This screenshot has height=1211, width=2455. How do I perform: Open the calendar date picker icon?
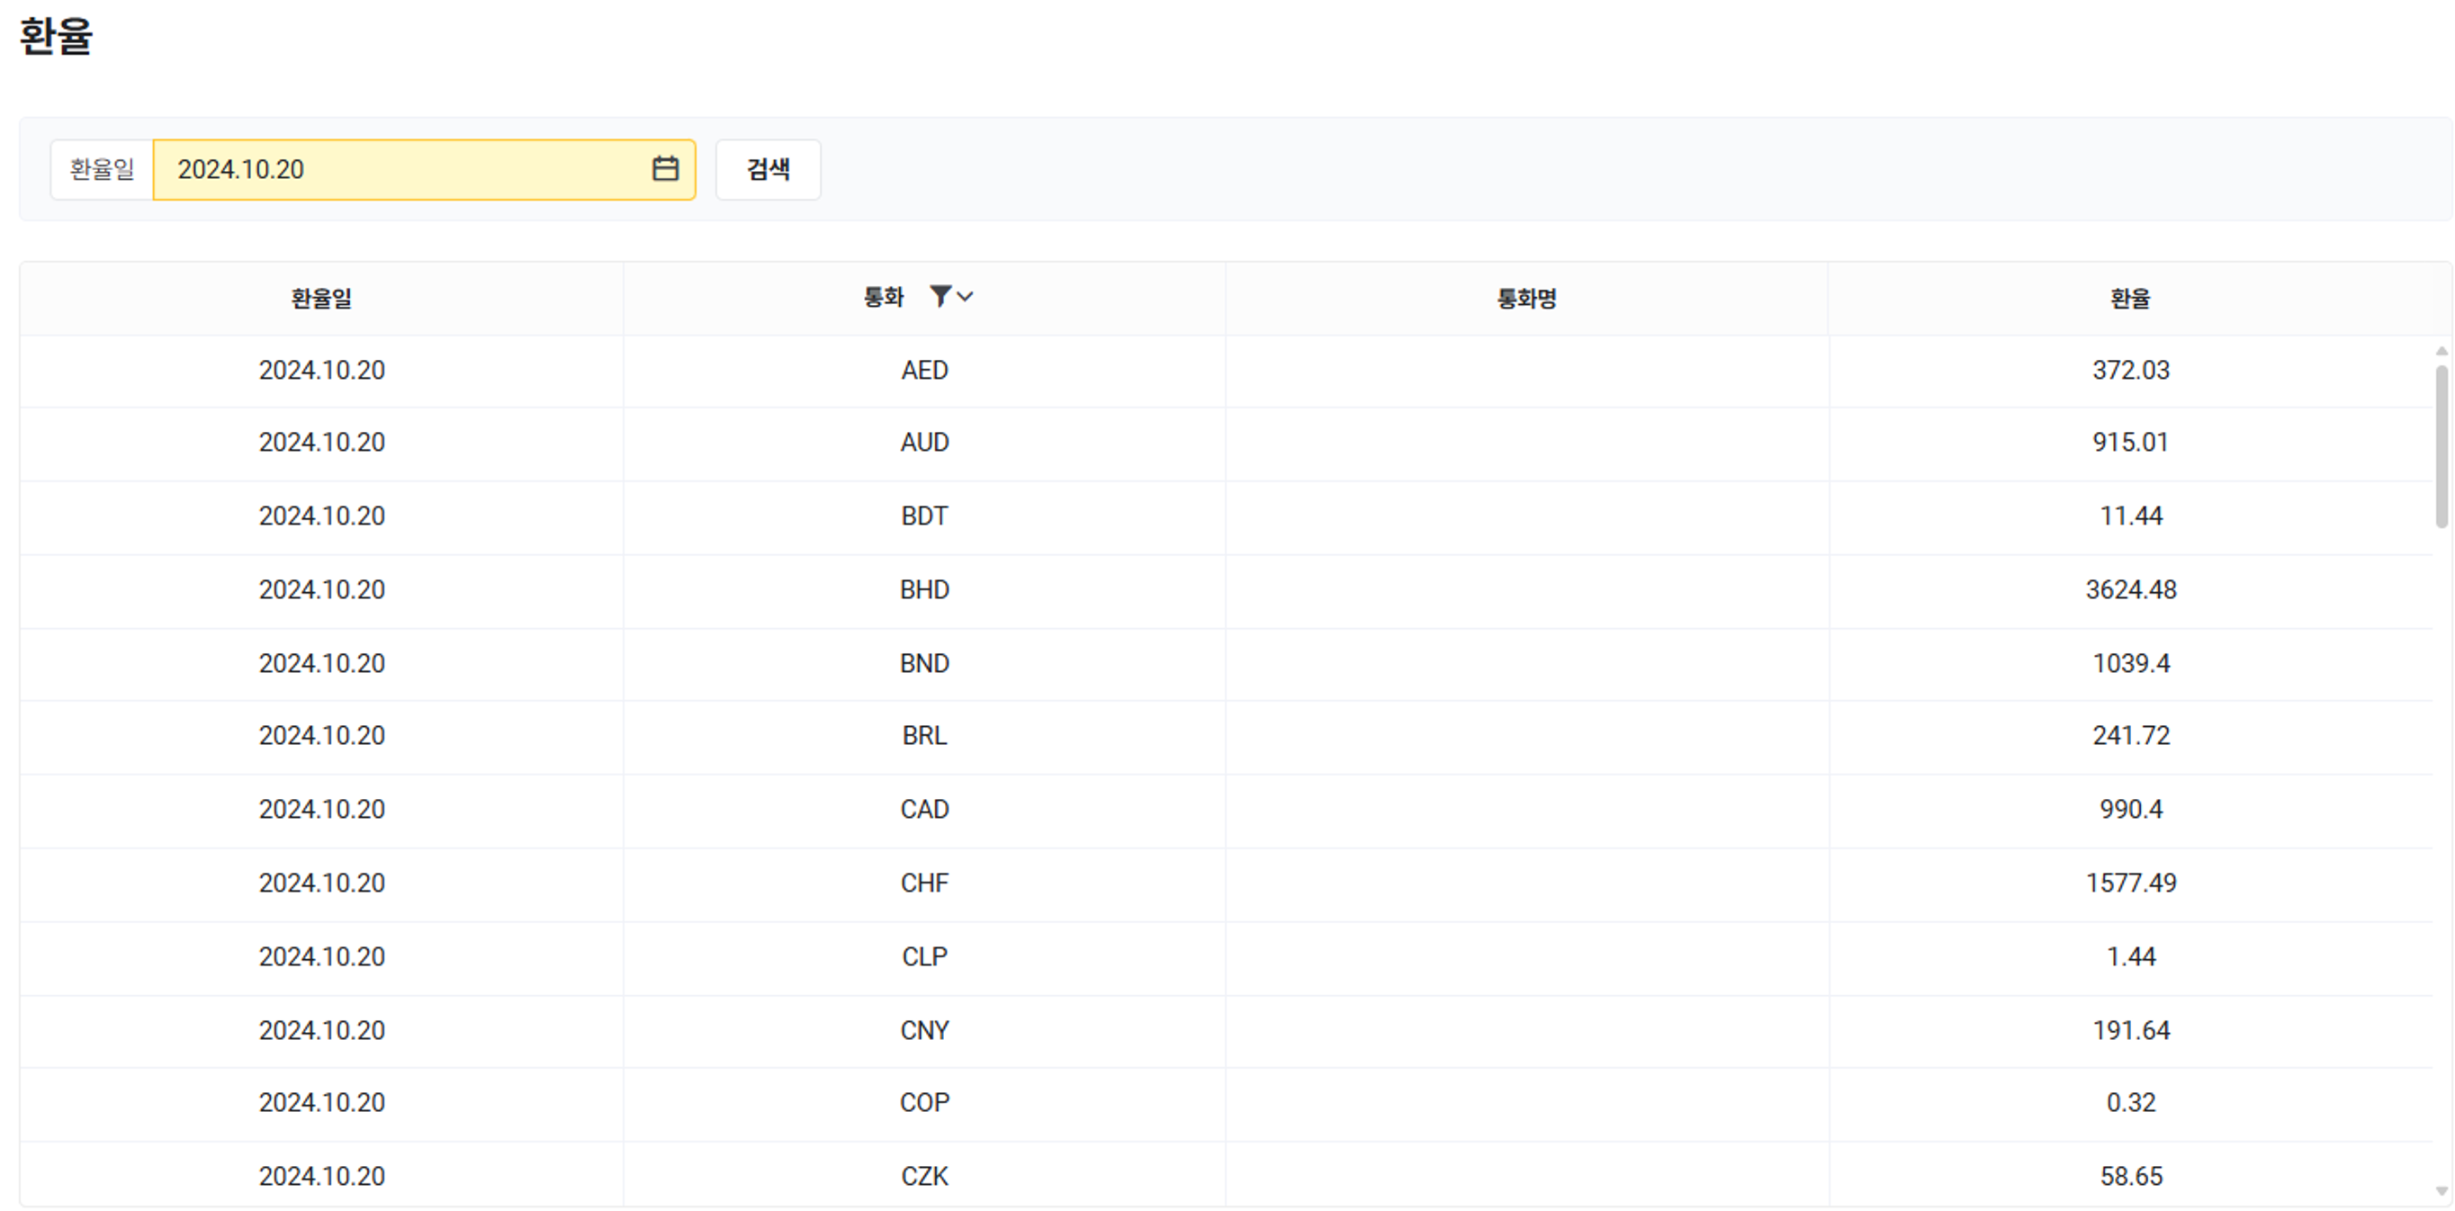664,168
